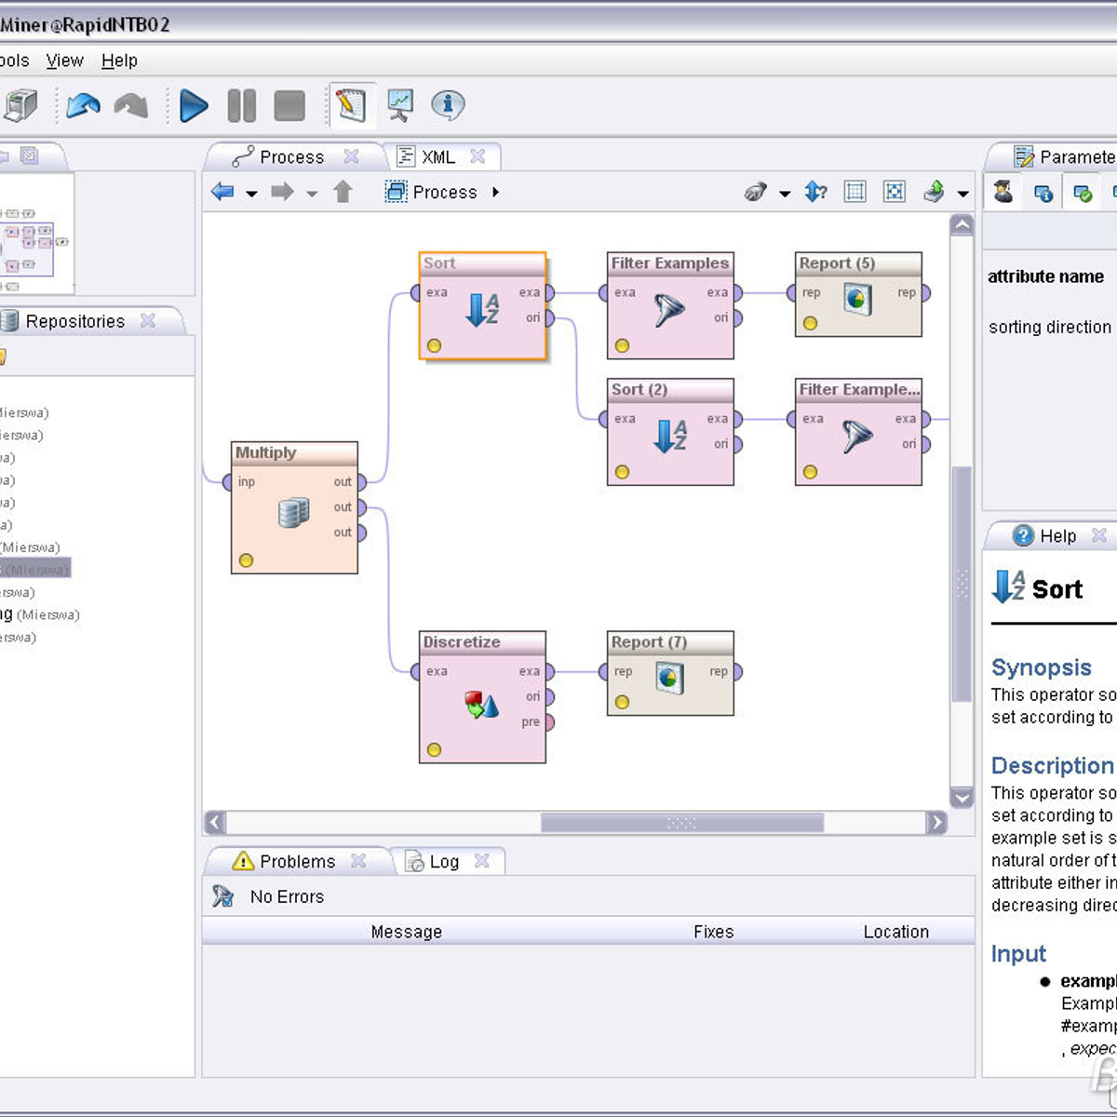Open dropdown next to the edit tool
1117x1117 pixels.
[785, 194]
